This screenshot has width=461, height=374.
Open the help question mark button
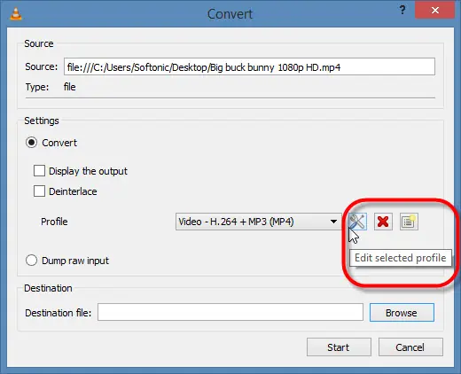point(402,11)
